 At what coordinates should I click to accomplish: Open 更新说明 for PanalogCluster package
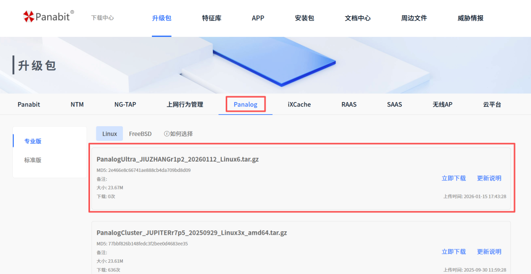click(489, 252)
